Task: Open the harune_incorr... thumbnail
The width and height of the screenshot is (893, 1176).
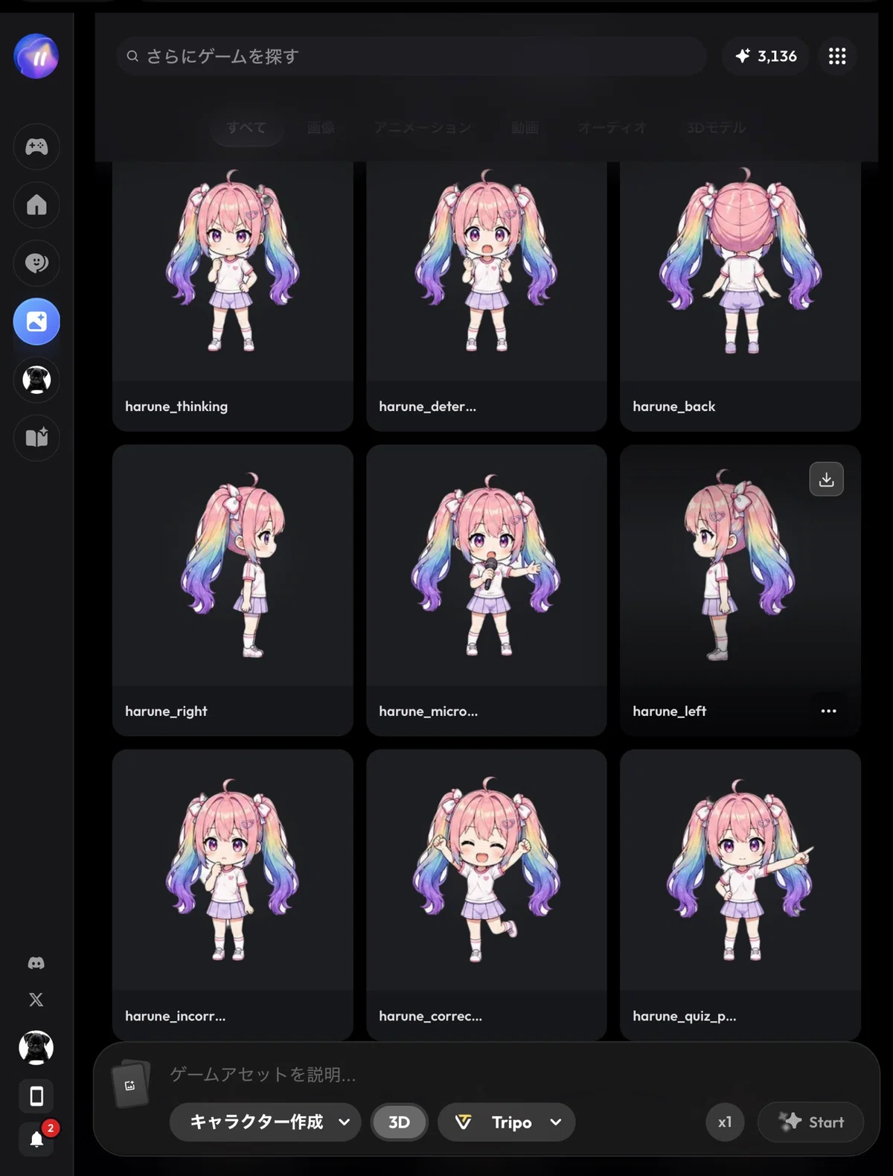Action: coord(232,871)
